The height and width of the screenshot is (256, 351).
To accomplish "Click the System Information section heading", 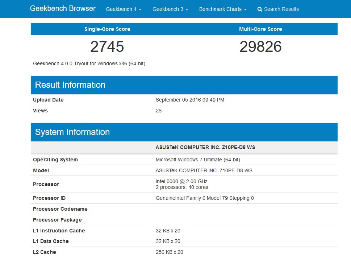I will click(x=72, y=132).
